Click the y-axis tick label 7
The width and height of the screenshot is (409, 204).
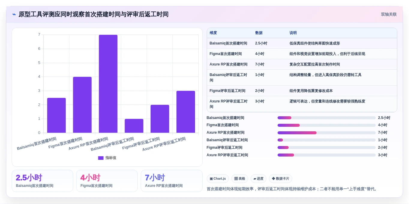point(39,35)
